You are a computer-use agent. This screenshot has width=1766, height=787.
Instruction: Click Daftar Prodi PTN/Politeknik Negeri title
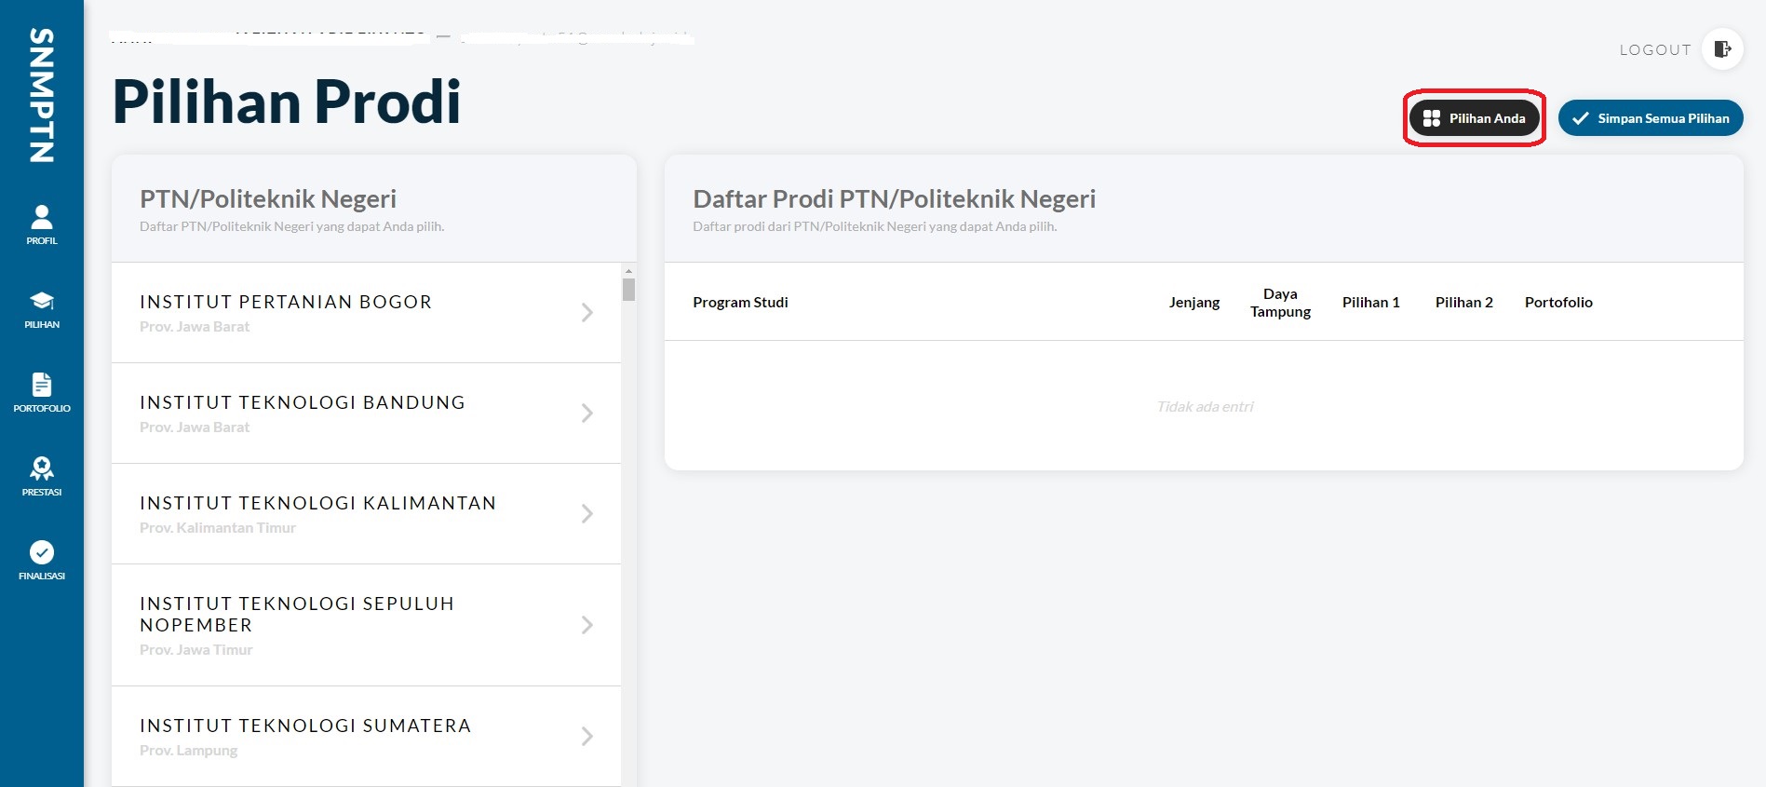894,198
